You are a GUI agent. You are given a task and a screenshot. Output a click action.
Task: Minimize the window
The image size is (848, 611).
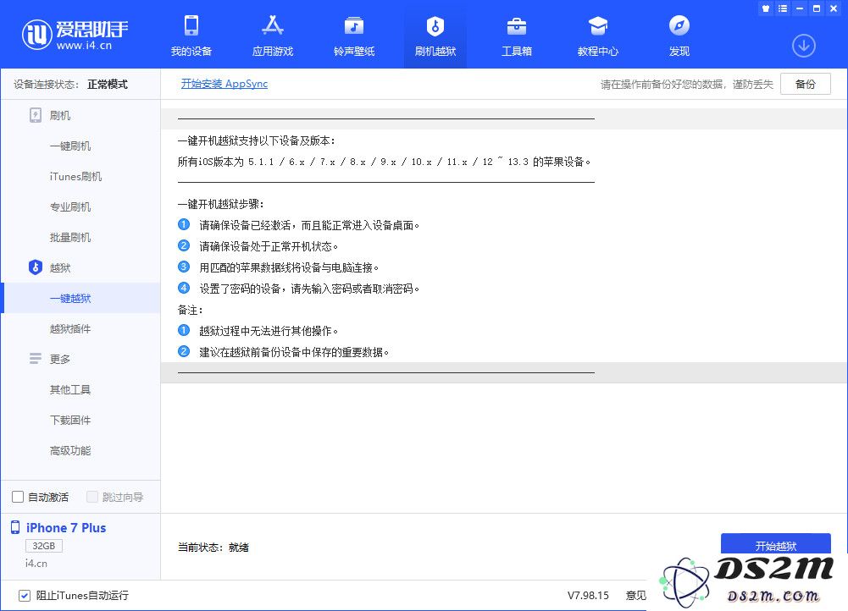(800, 8)
